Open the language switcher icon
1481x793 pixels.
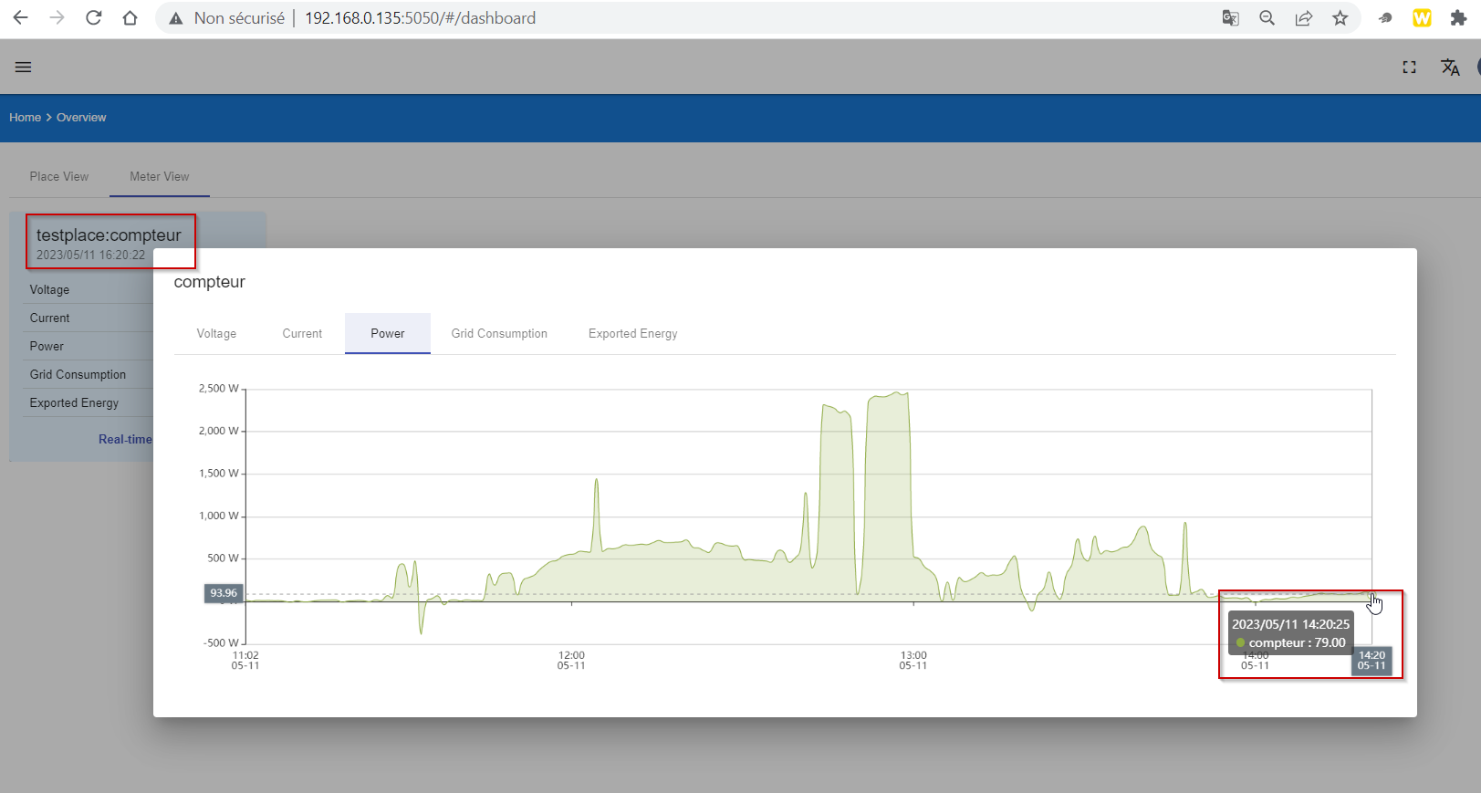(1449, 67)
